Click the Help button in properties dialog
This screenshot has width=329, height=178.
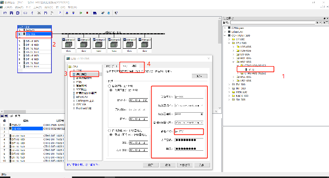point(202,165)
